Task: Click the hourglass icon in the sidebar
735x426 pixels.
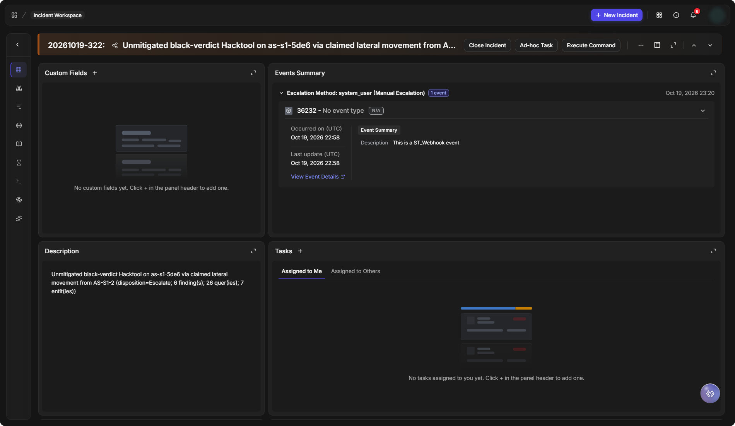Action: 19,163
